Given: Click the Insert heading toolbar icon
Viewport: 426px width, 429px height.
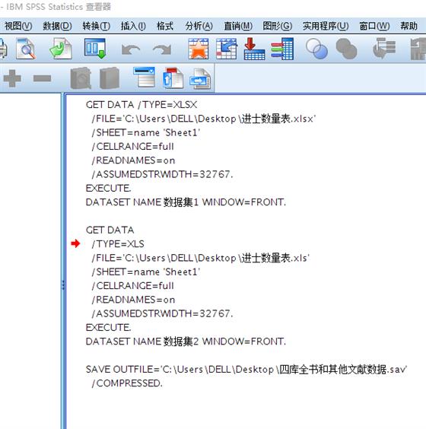Looking at the screenshot, I should [145, 78].
